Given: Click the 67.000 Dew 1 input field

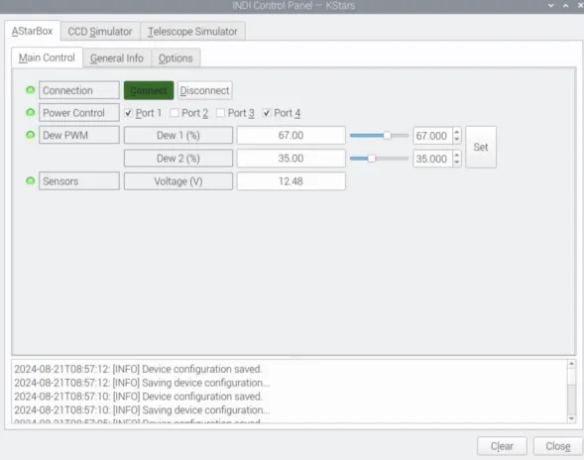Looking at the screenshot, I should [x=432, y=136].
